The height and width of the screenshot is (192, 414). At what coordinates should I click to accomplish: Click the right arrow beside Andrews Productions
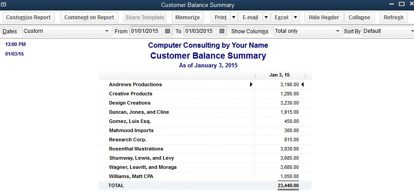coord(251,84)
